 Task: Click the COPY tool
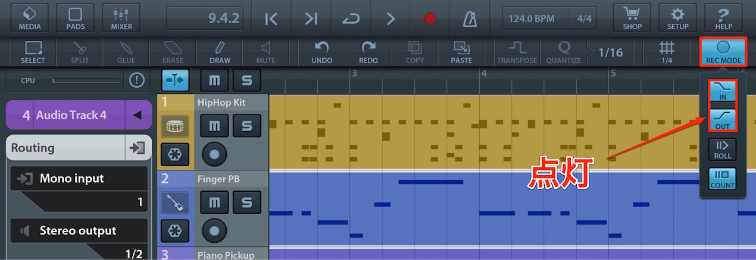pyautogui.click(x=415, y=52)
